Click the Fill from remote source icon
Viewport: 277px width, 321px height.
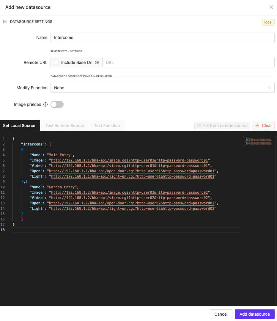199,126
